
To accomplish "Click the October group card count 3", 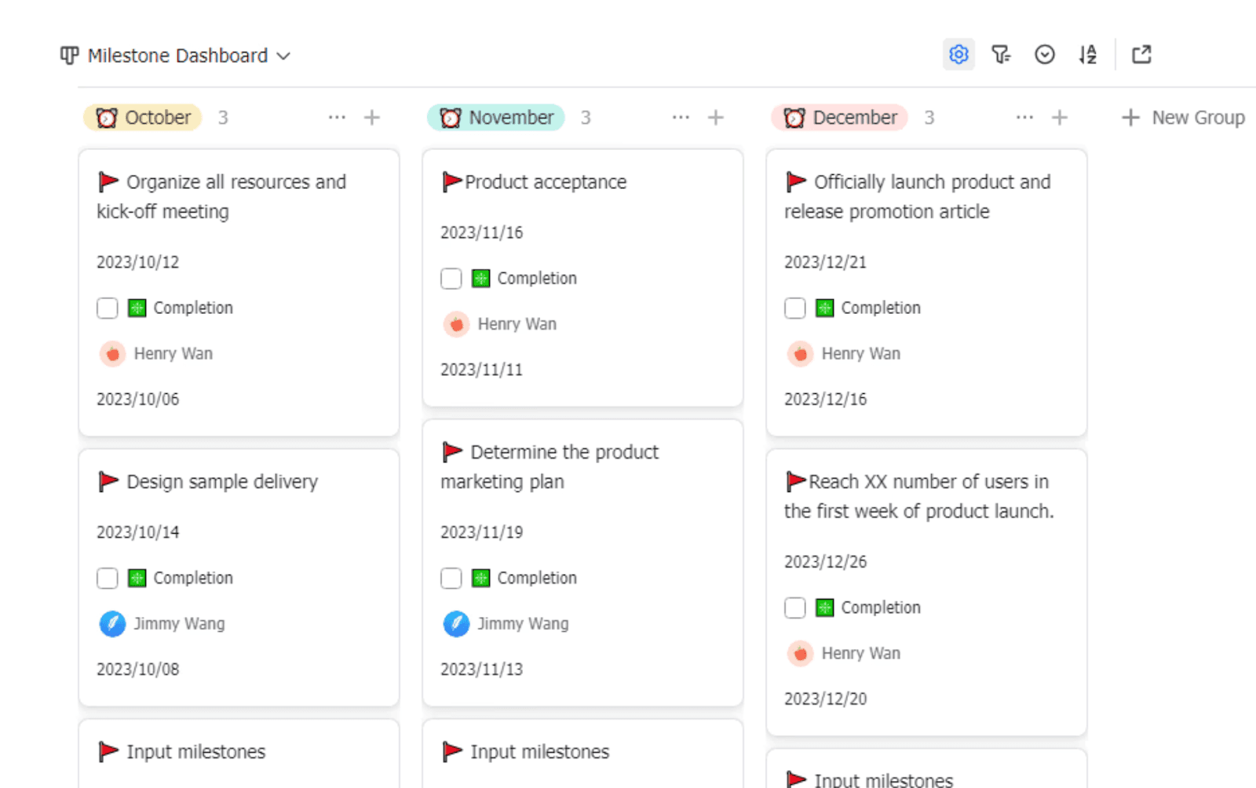I will tap(223, 118).
